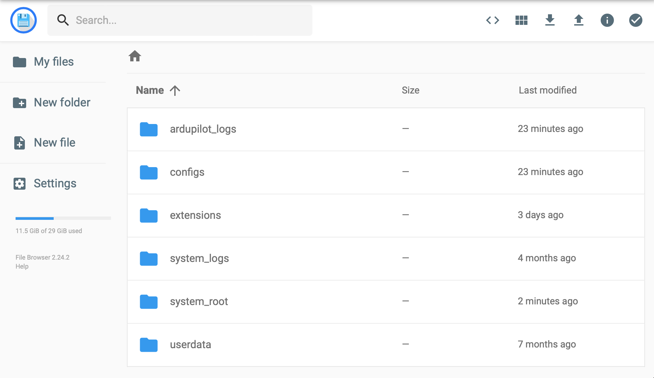Viewport: 654px width, 378px height.
Task: Select the search input field
Action: 180,20
